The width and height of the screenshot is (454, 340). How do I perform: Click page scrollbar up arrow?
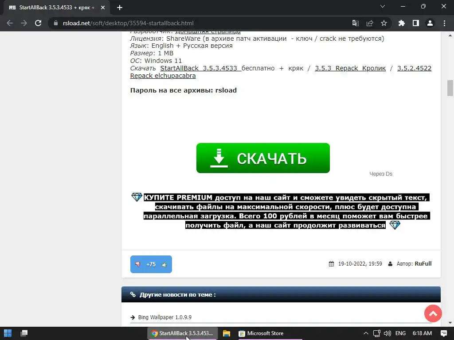(450, 35)
